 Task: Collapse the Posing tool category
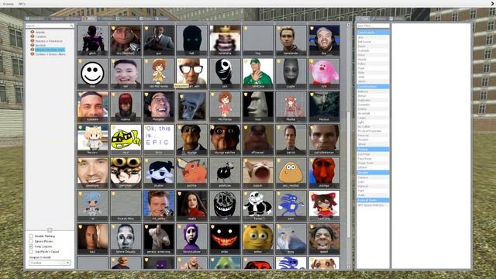[x=373, y=149]
